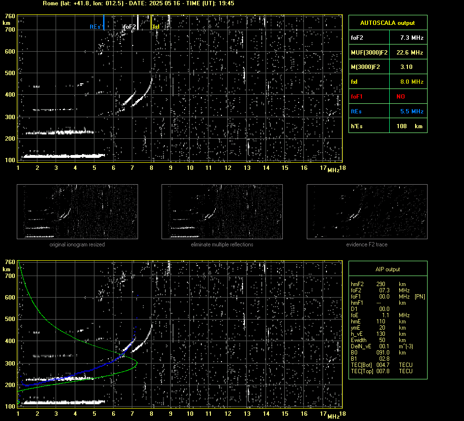464x421 pixels.
Task: Select the h'Es value 108 km
Action: 409,126
